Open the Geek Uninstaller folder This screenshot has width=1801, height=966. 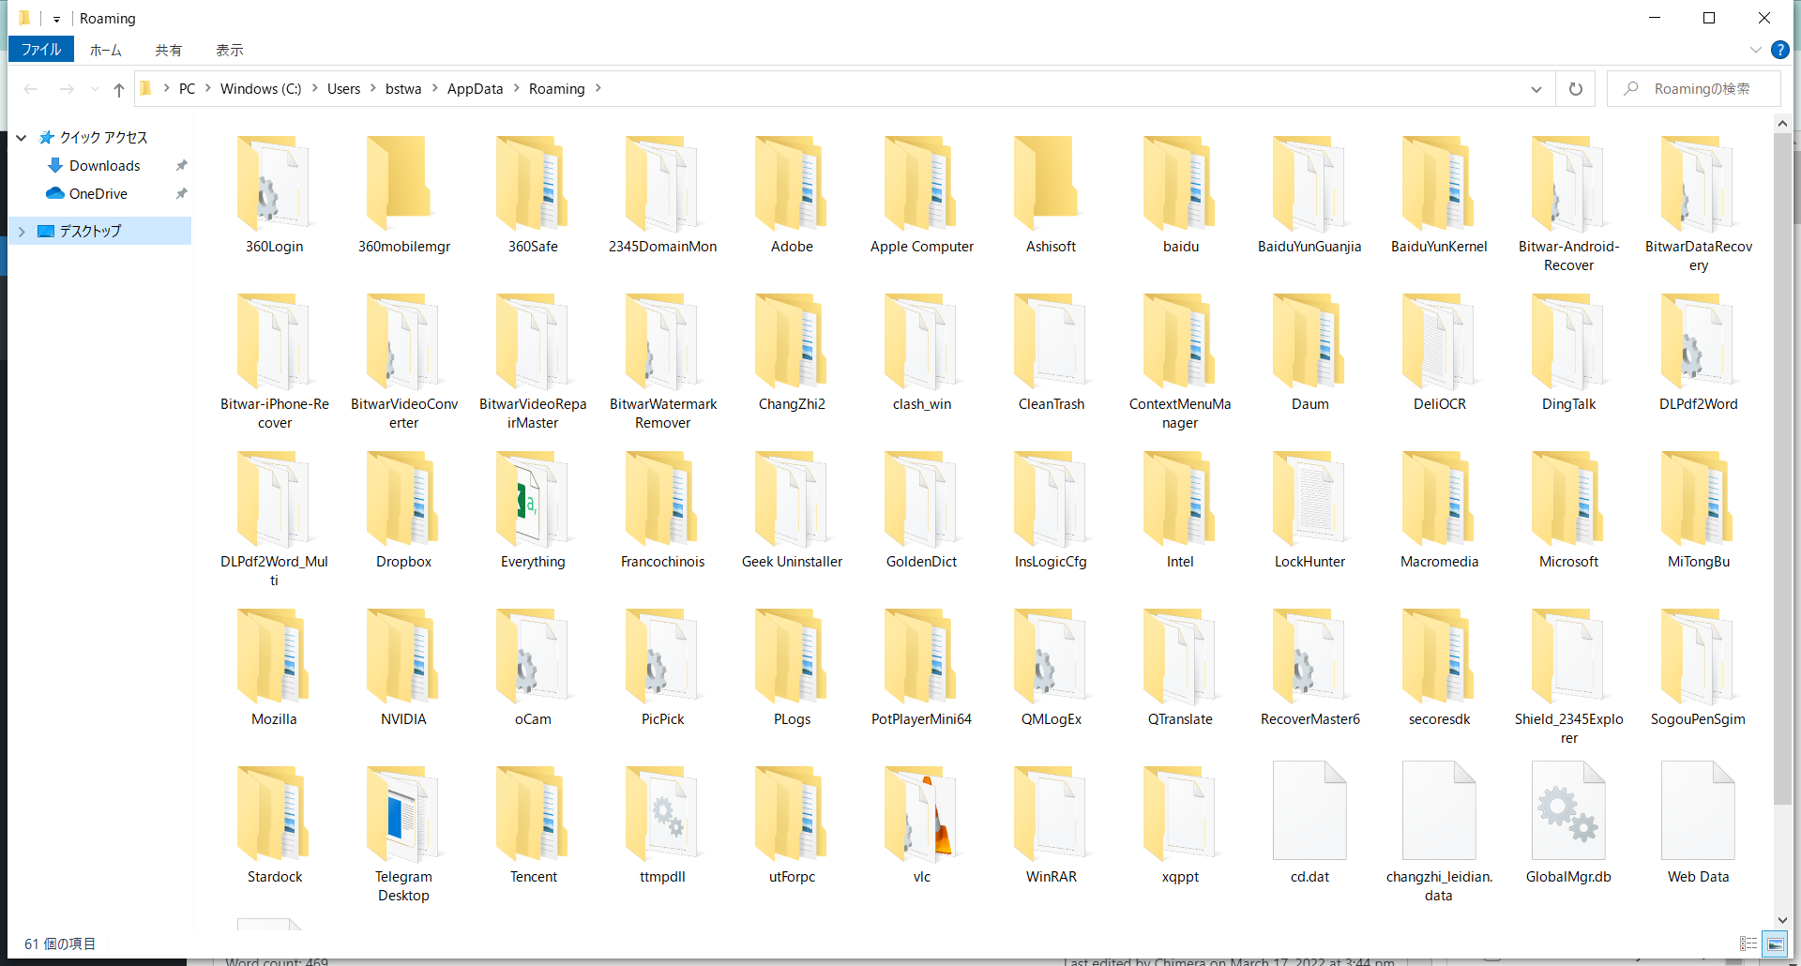[x=792, y=510]
